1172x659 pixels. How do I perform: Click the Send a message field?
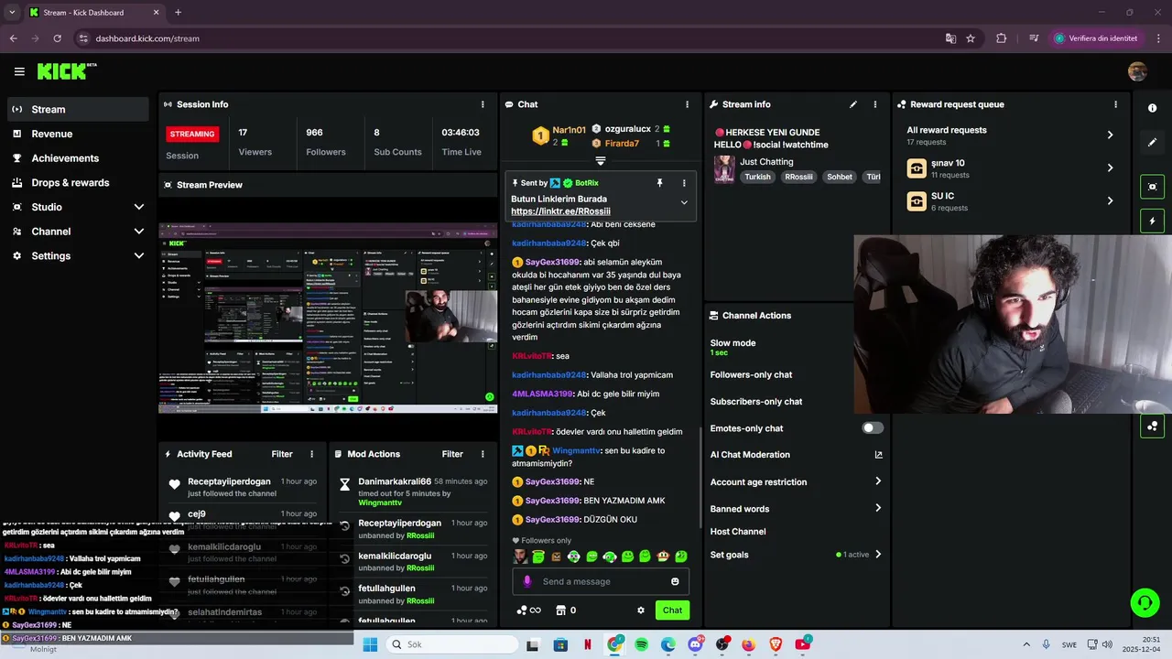coord(601,581)
